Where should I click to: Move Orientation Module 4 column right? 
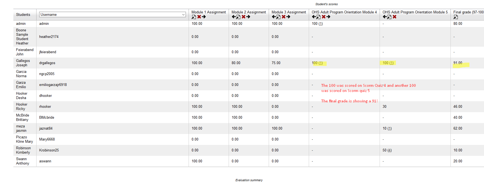click(x=328, y=17)
